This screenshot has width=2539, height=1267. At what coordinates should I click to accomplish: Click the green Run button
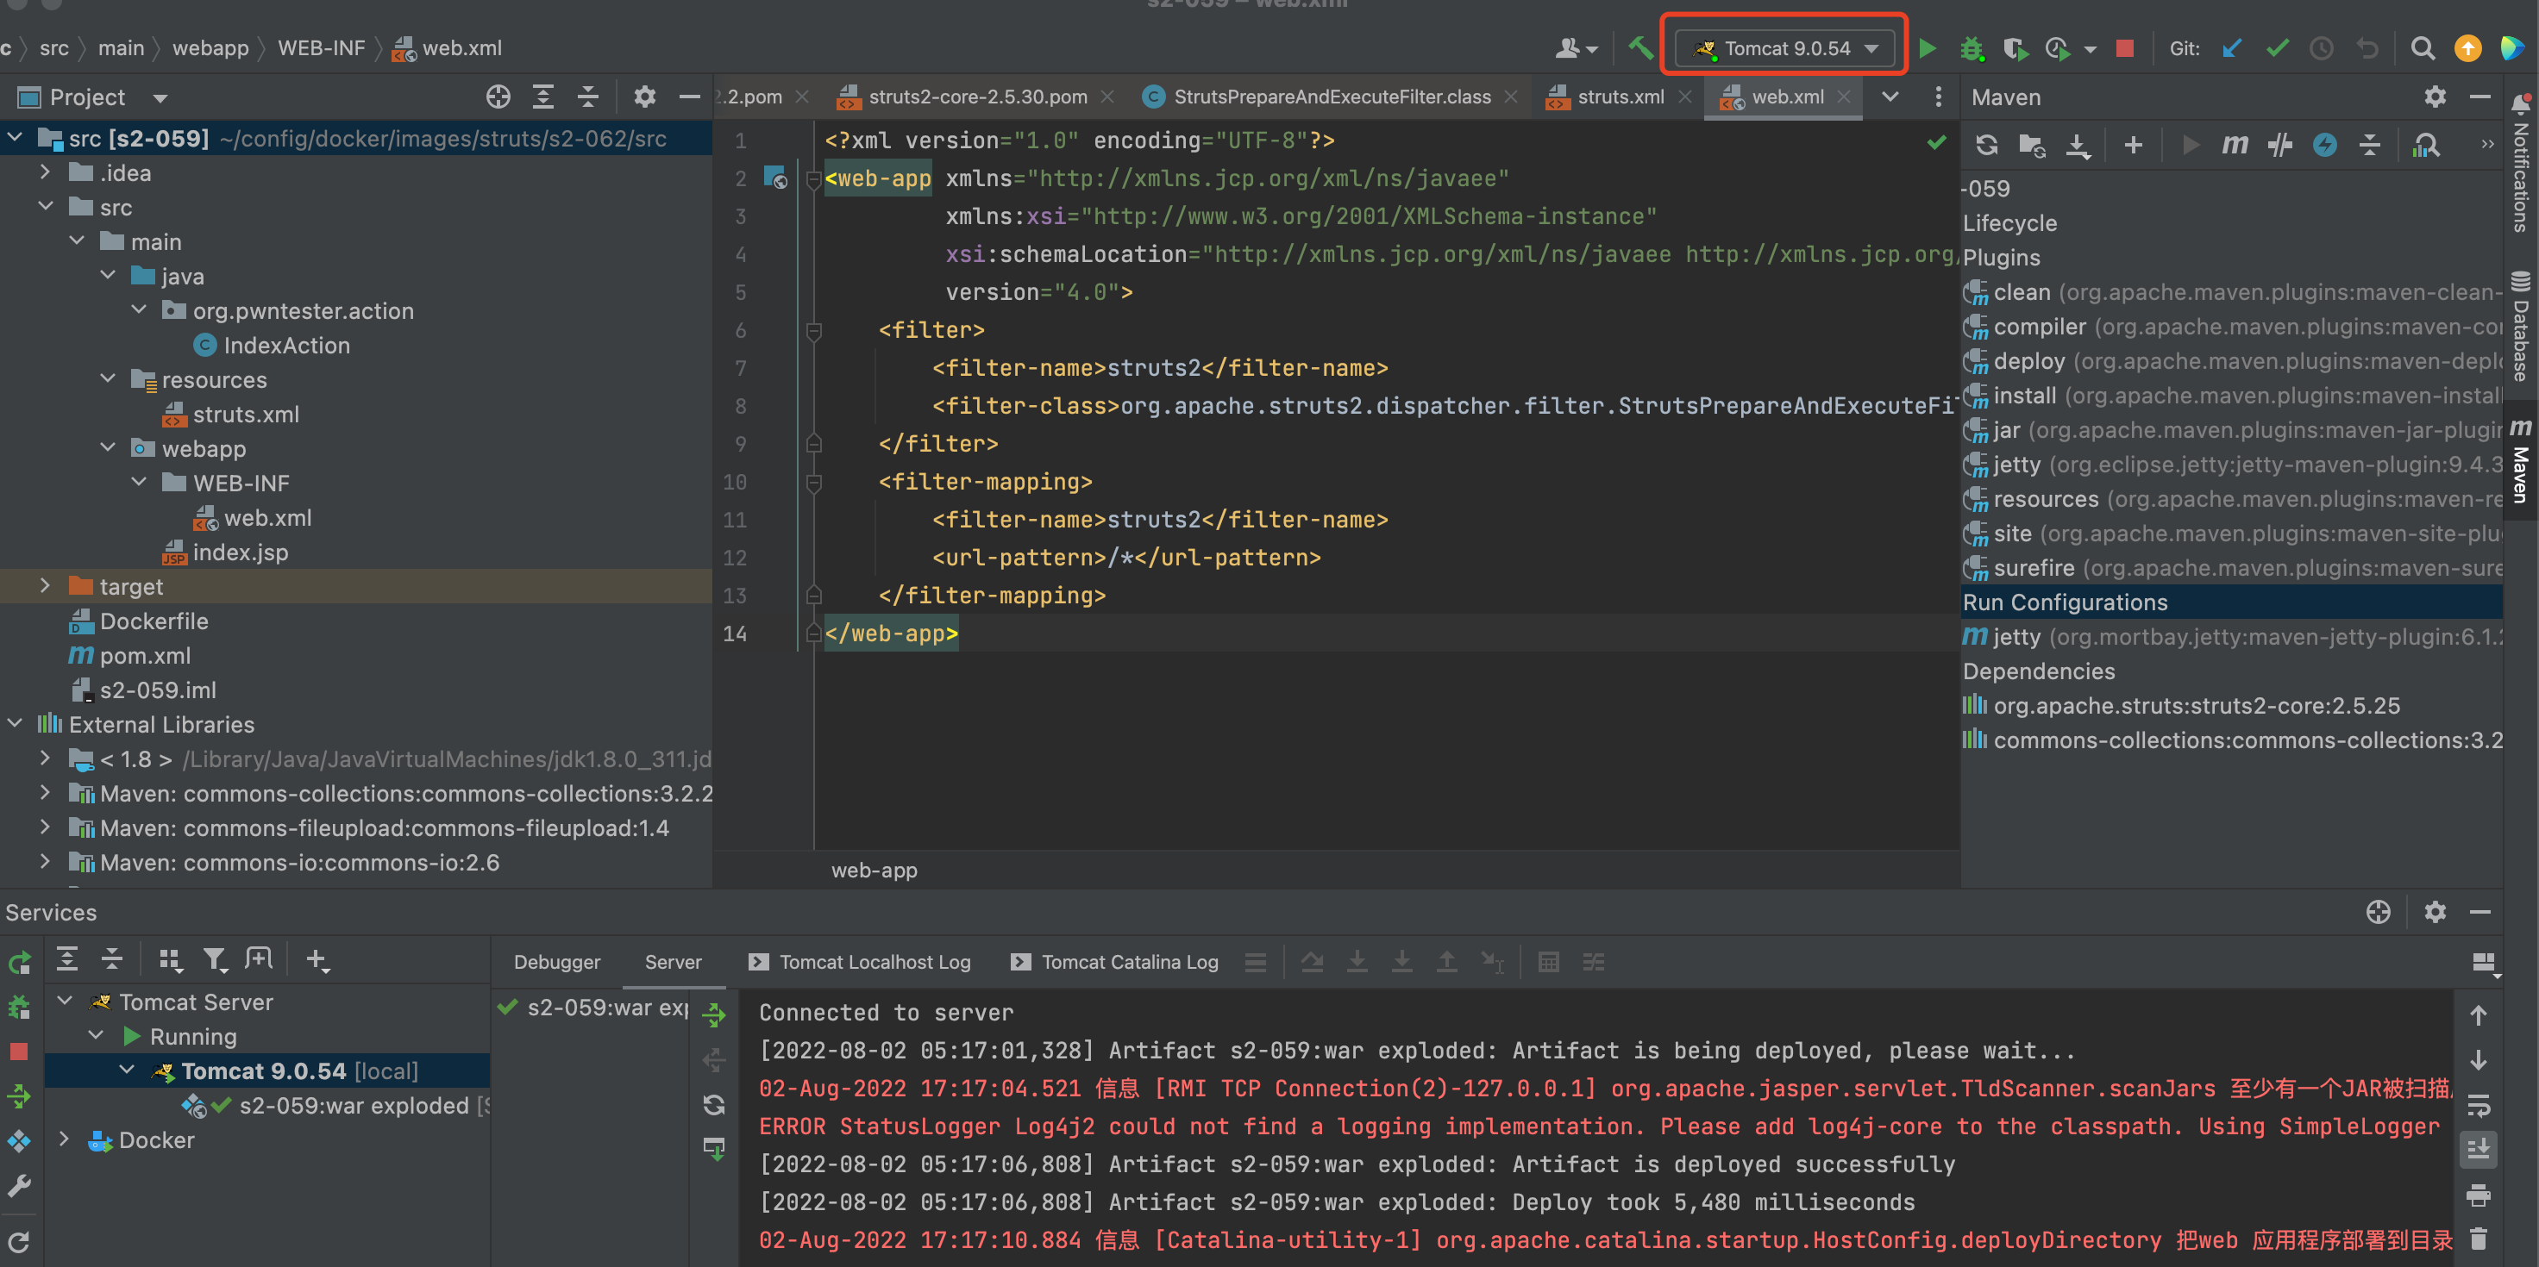pyautogui.click(x=1927, y=48)
